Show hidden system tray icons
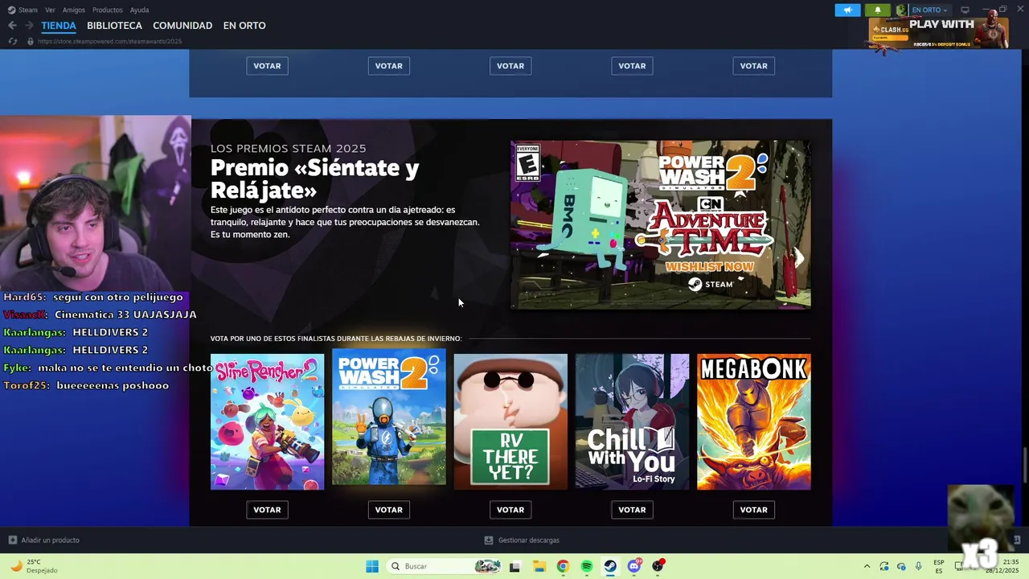The width and height of the screenshot is (1029, 579). pos(867,566)
